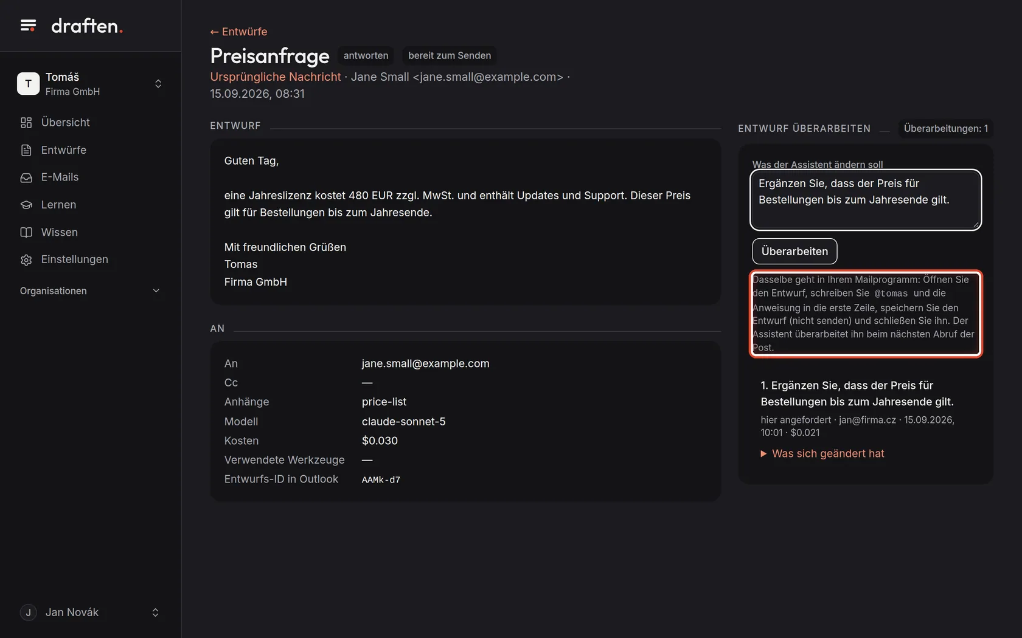Open the Wissen book icon
1022x638 pixels.
[x=26, y=232]
